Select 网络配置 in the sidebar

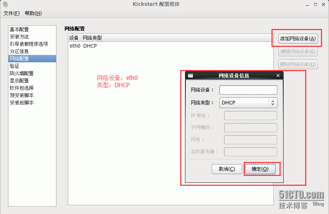coord(32,59)
